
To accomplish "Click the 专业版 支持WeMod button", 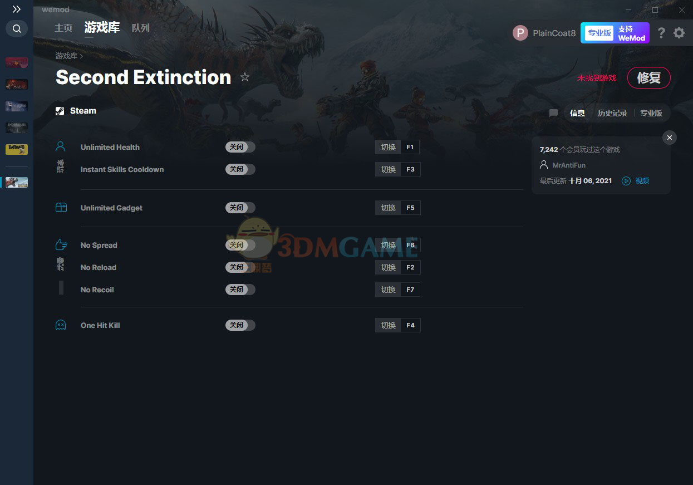I will 615,33.
